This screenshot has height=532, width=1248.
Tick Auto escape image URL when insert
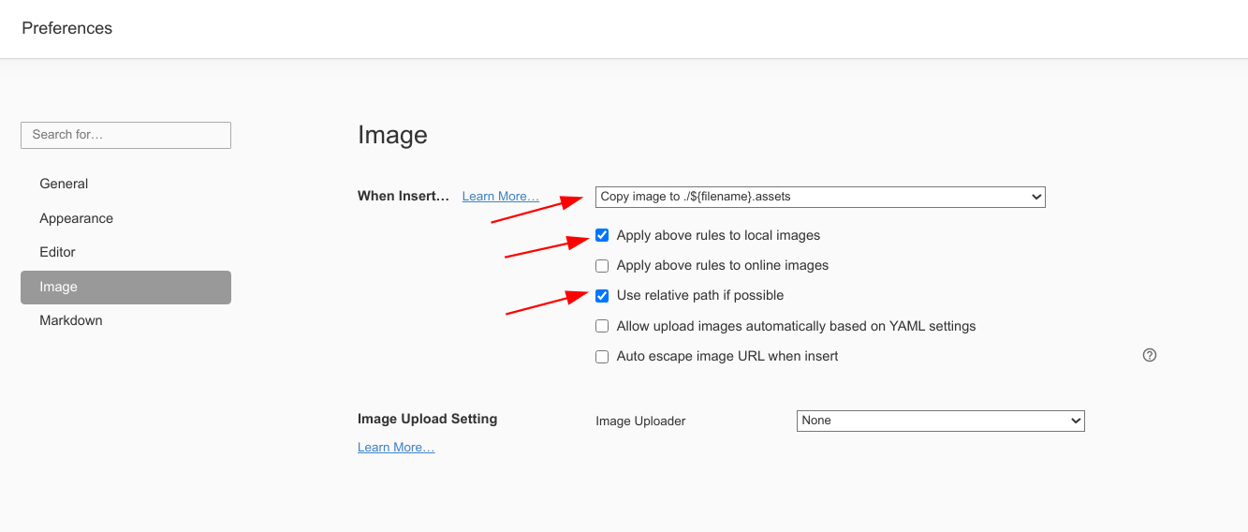tap(602, 357)
